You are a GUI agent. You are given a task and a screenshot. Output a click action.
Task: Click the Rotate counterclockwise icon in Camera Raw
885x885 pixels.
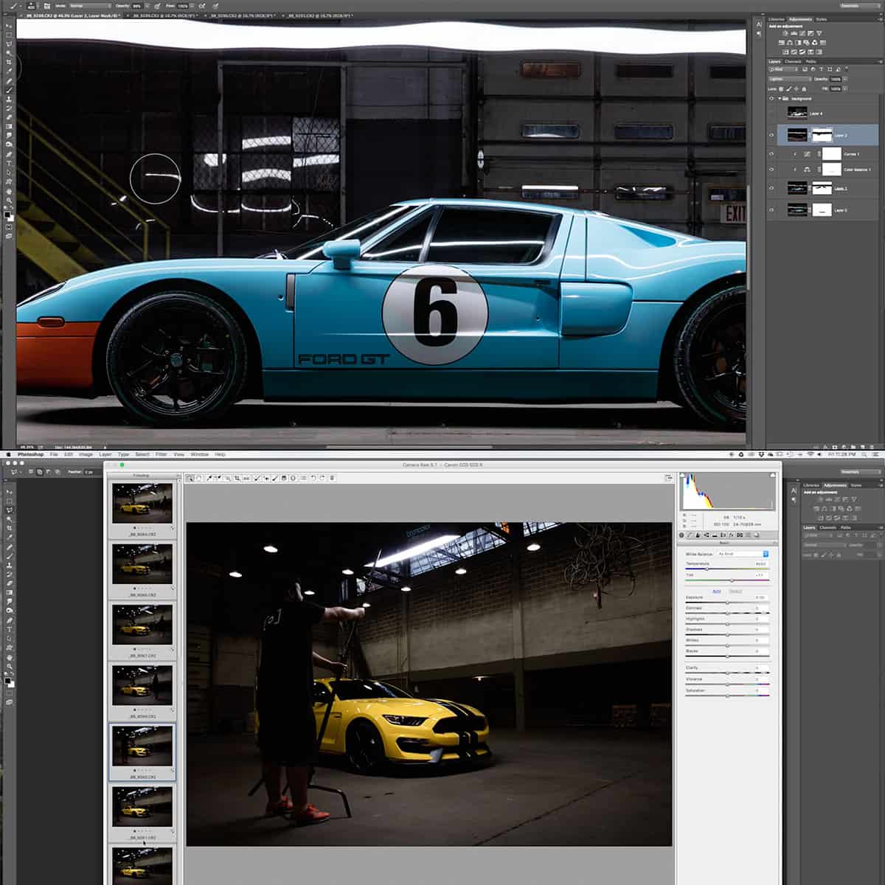coord(313,478)
